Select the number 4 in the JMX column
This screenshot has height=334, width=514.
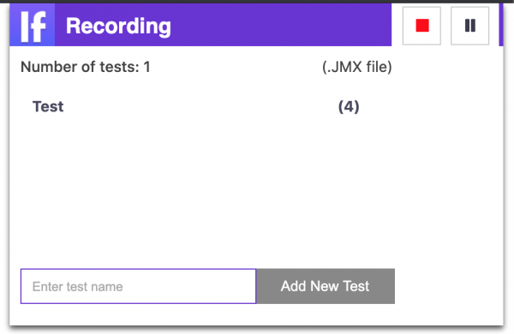(349, 107)
